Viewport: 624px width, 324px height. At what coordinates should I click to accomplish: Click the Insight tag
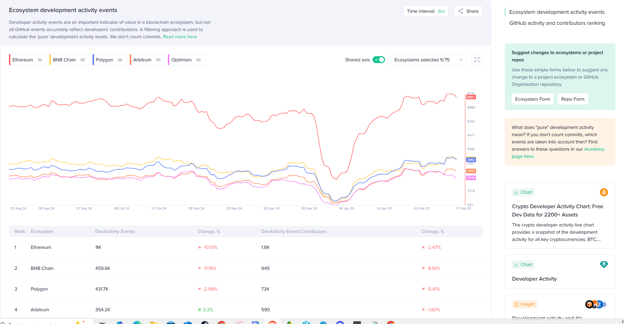(x=525, y=304)
